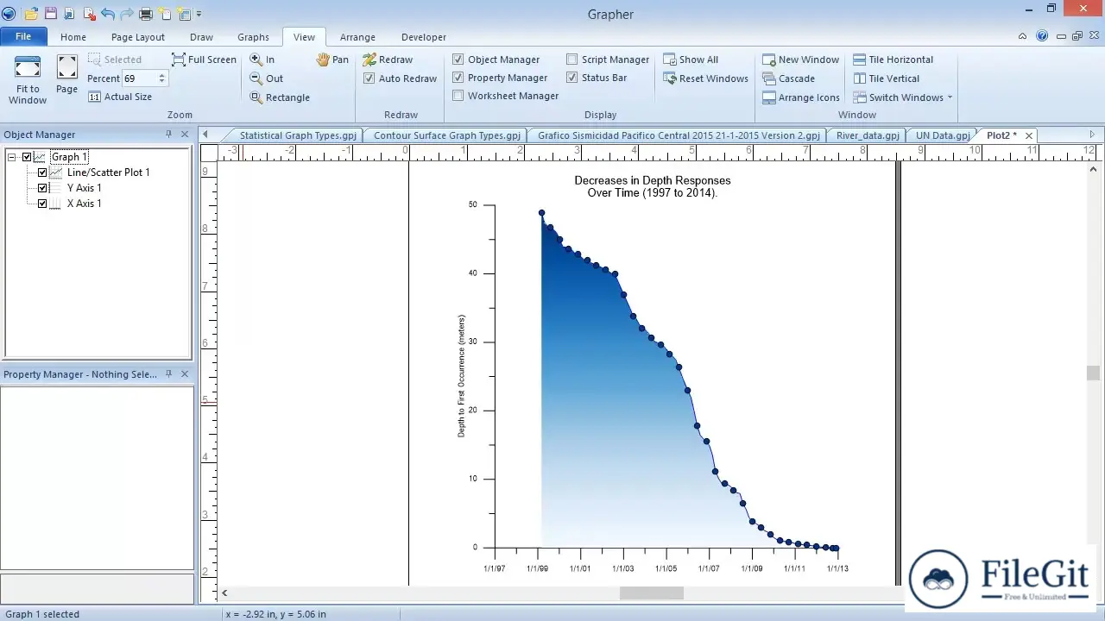Tile windows horizontally
The width and height of the screenshot is (1105, 621).
[893, 60]
